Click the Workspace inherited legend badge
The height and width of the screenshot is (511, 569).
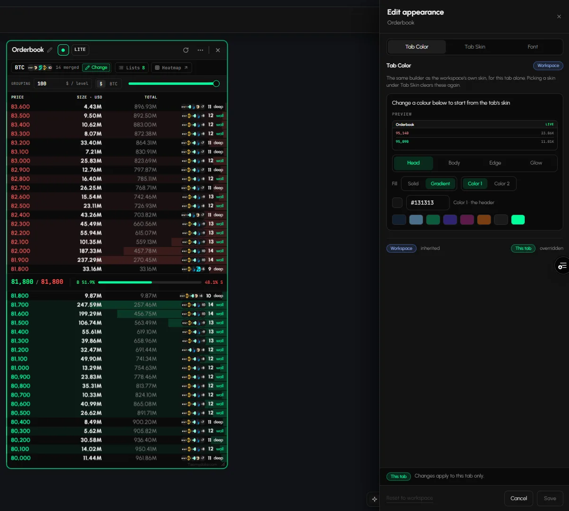[x=402, y=248]
